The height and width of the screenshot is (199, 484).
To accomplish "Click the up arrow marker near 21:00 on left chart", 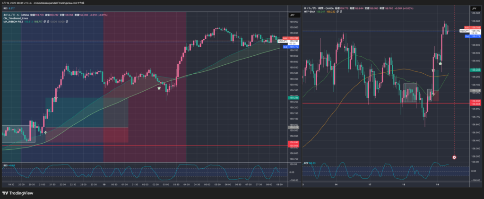I will tap(46, 133).
